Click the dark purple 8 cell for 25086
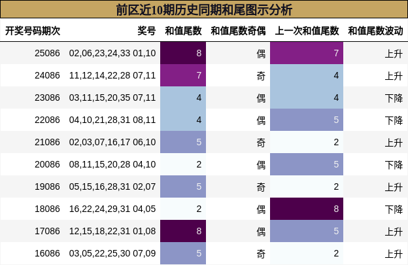 click(183, 53)
